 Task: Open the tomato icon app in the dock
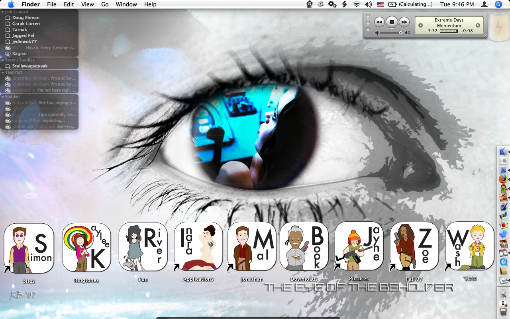504,225
